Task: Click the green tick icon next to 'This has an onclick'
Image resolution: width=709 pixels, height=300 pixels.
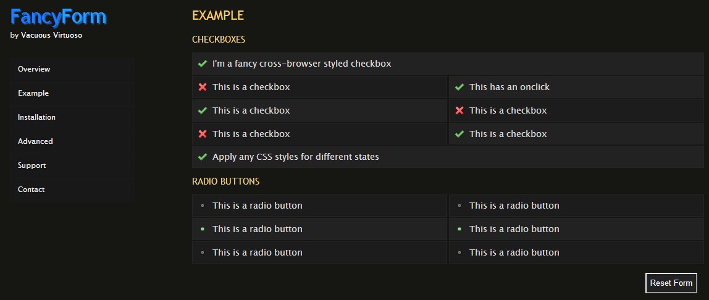Action: 459,87
